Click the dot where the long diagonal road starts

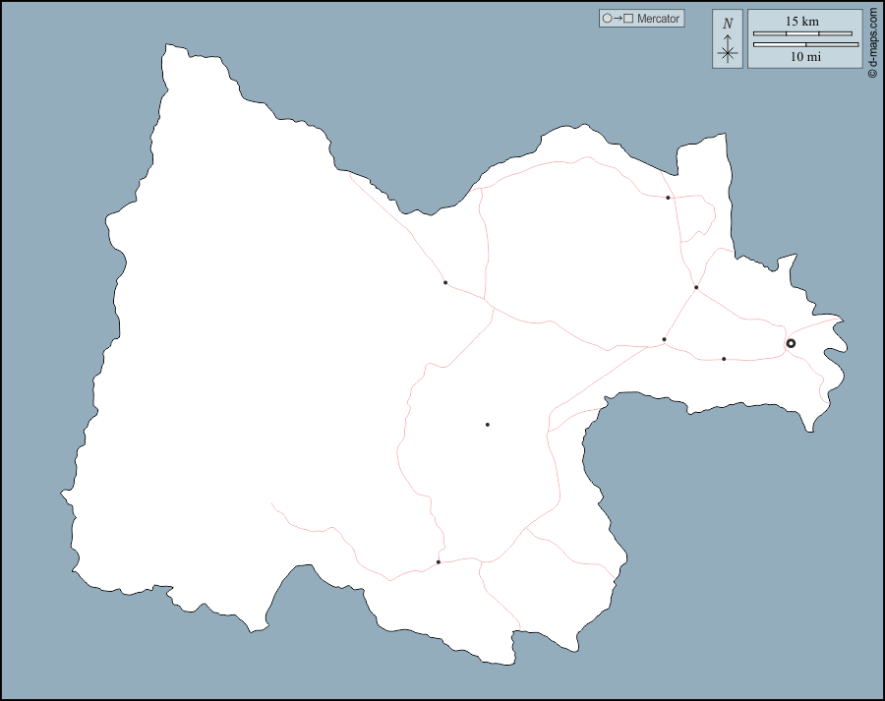click(664, 339)
